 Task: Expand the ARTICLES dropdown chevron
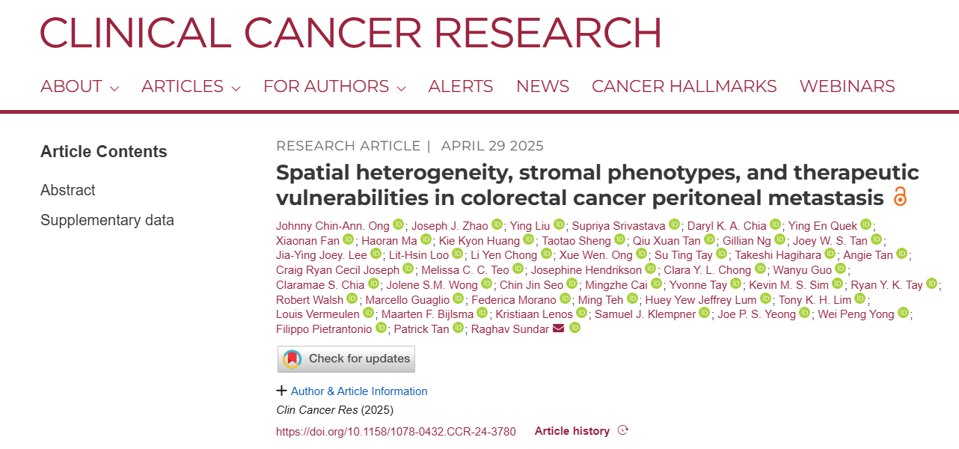[236, 88]
